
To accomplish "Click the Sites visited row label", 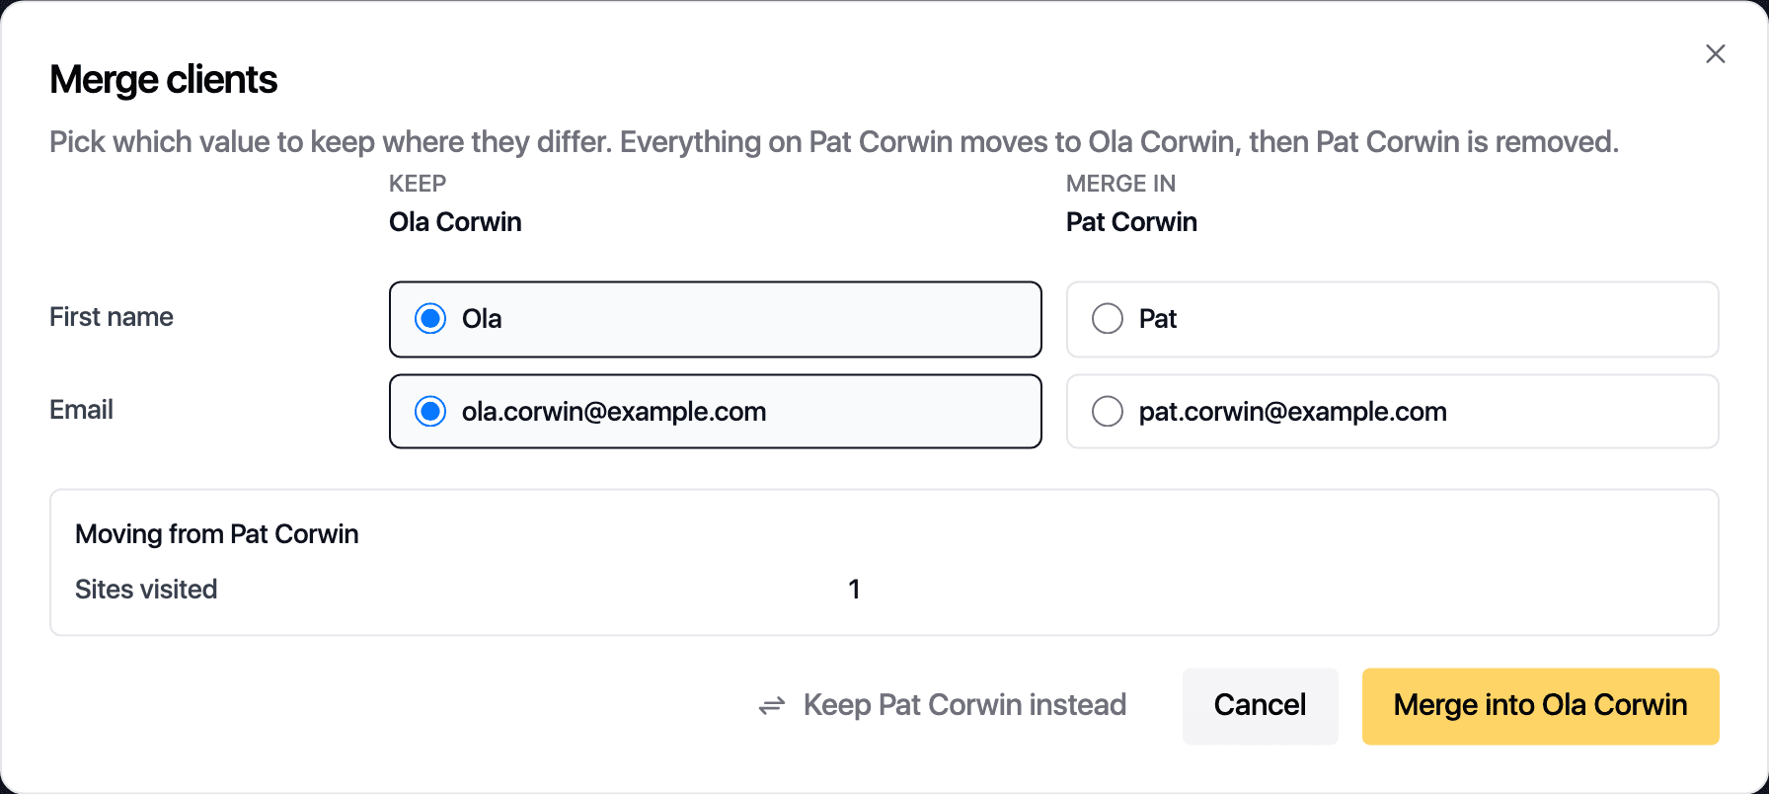I will point(146,590).
